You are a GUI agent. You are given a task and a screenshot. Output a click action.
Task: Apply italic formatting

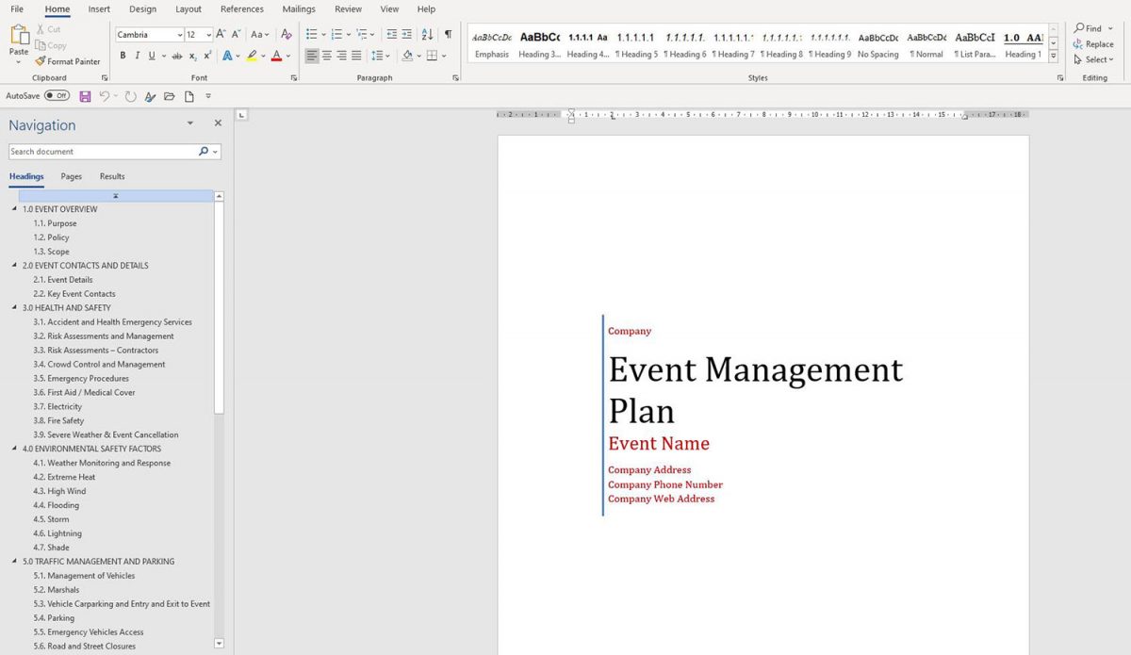pos(137,56)
